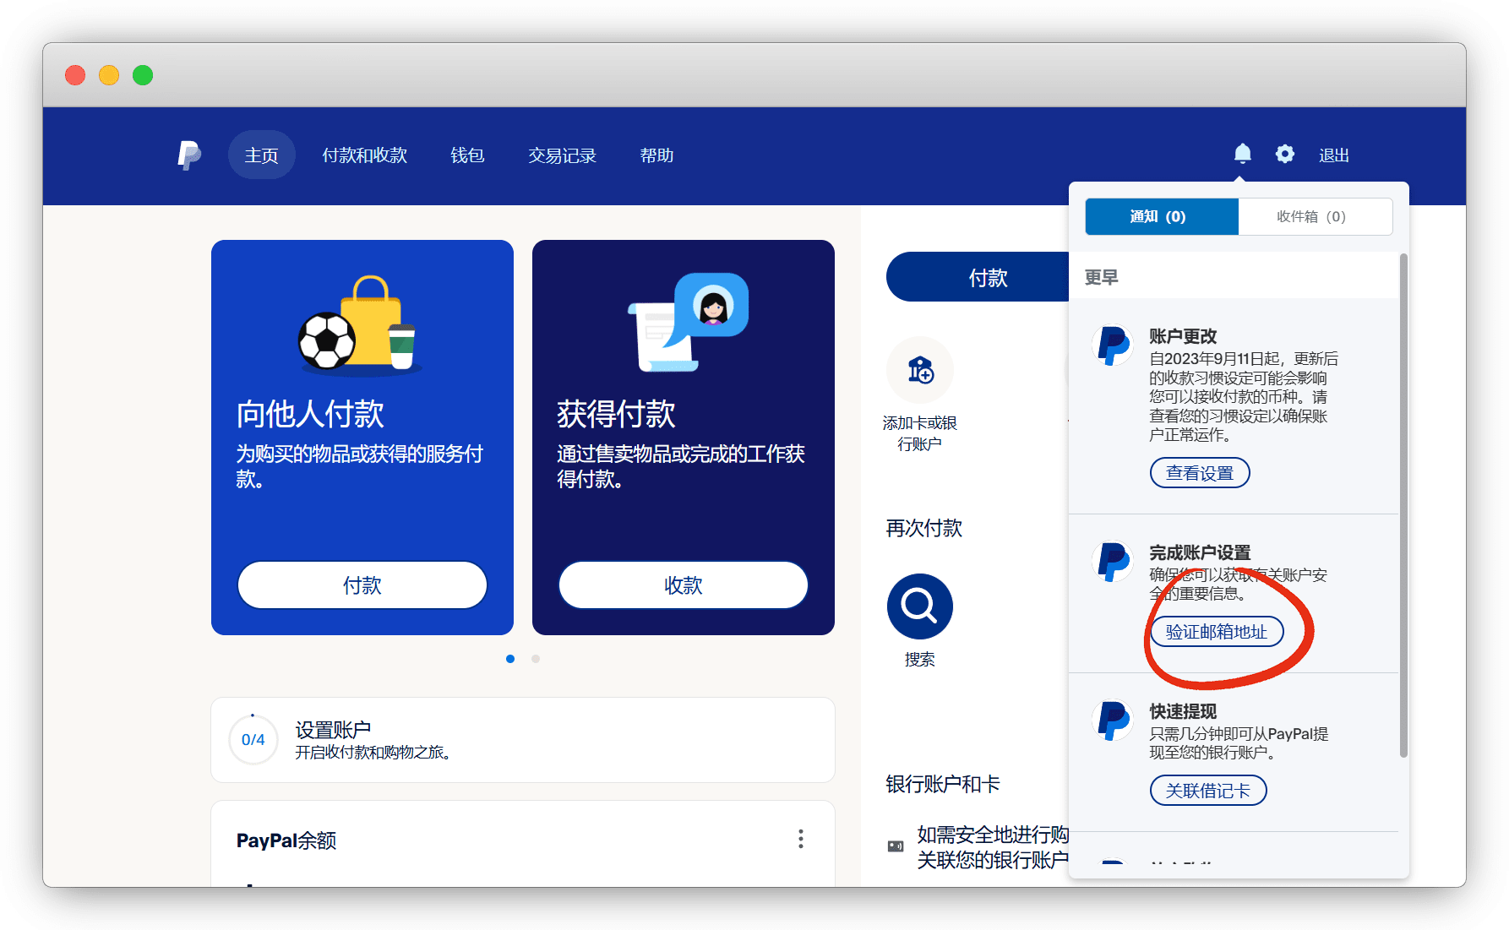Click the PayPal logo in header
1509x930 pixels.
(x=189, y=155)
